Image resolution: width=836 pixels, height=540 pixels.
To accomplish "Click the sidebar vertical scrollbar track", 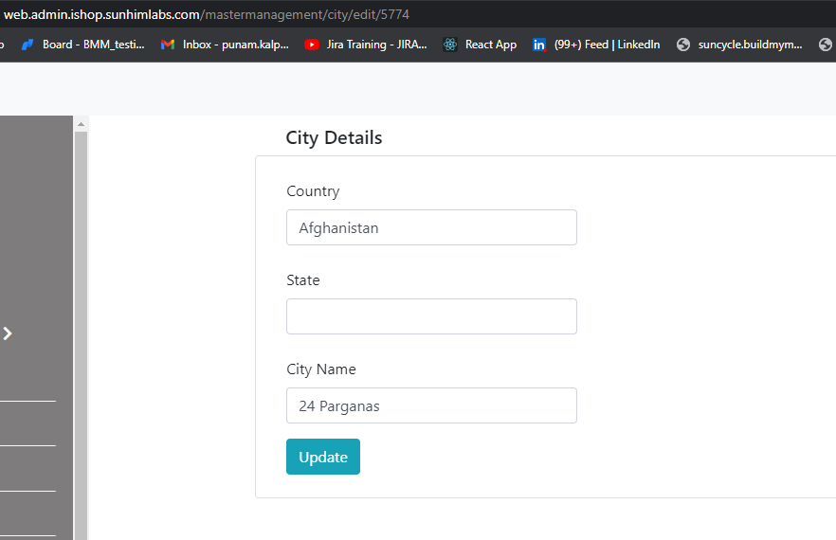I will point(81,335).
